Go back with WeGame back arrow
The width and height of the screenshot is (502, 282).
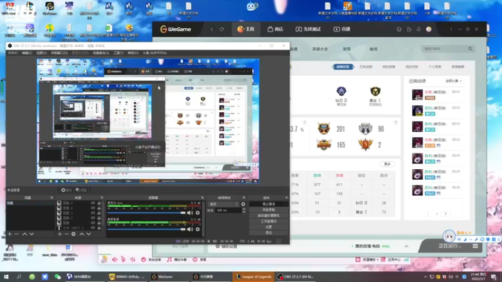coord(212,29)
